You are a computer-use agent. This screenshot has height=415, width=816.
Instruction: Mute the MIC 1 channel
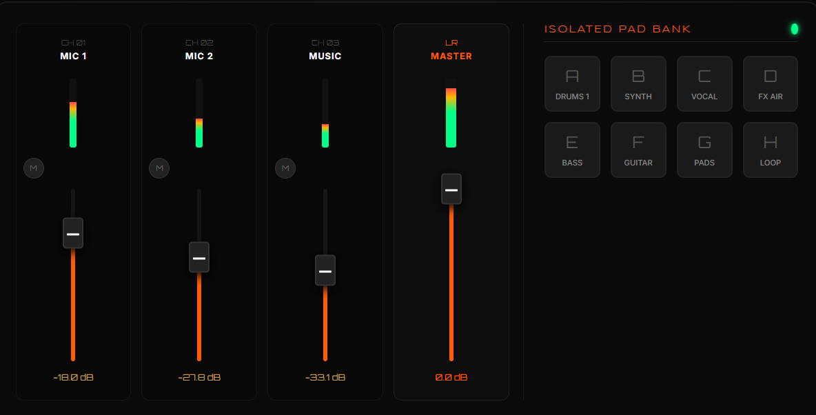coord(34,168)
